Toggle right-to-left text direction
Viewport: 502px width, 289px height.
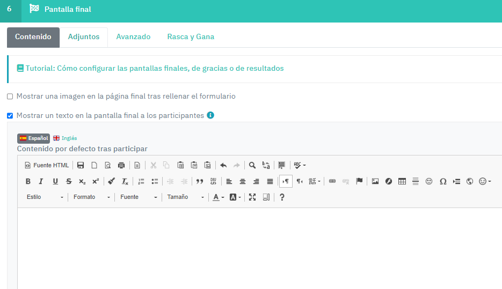pos(300,181)
